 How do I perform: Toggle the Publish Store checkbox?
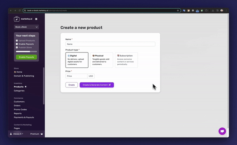(x=17, y=47)
